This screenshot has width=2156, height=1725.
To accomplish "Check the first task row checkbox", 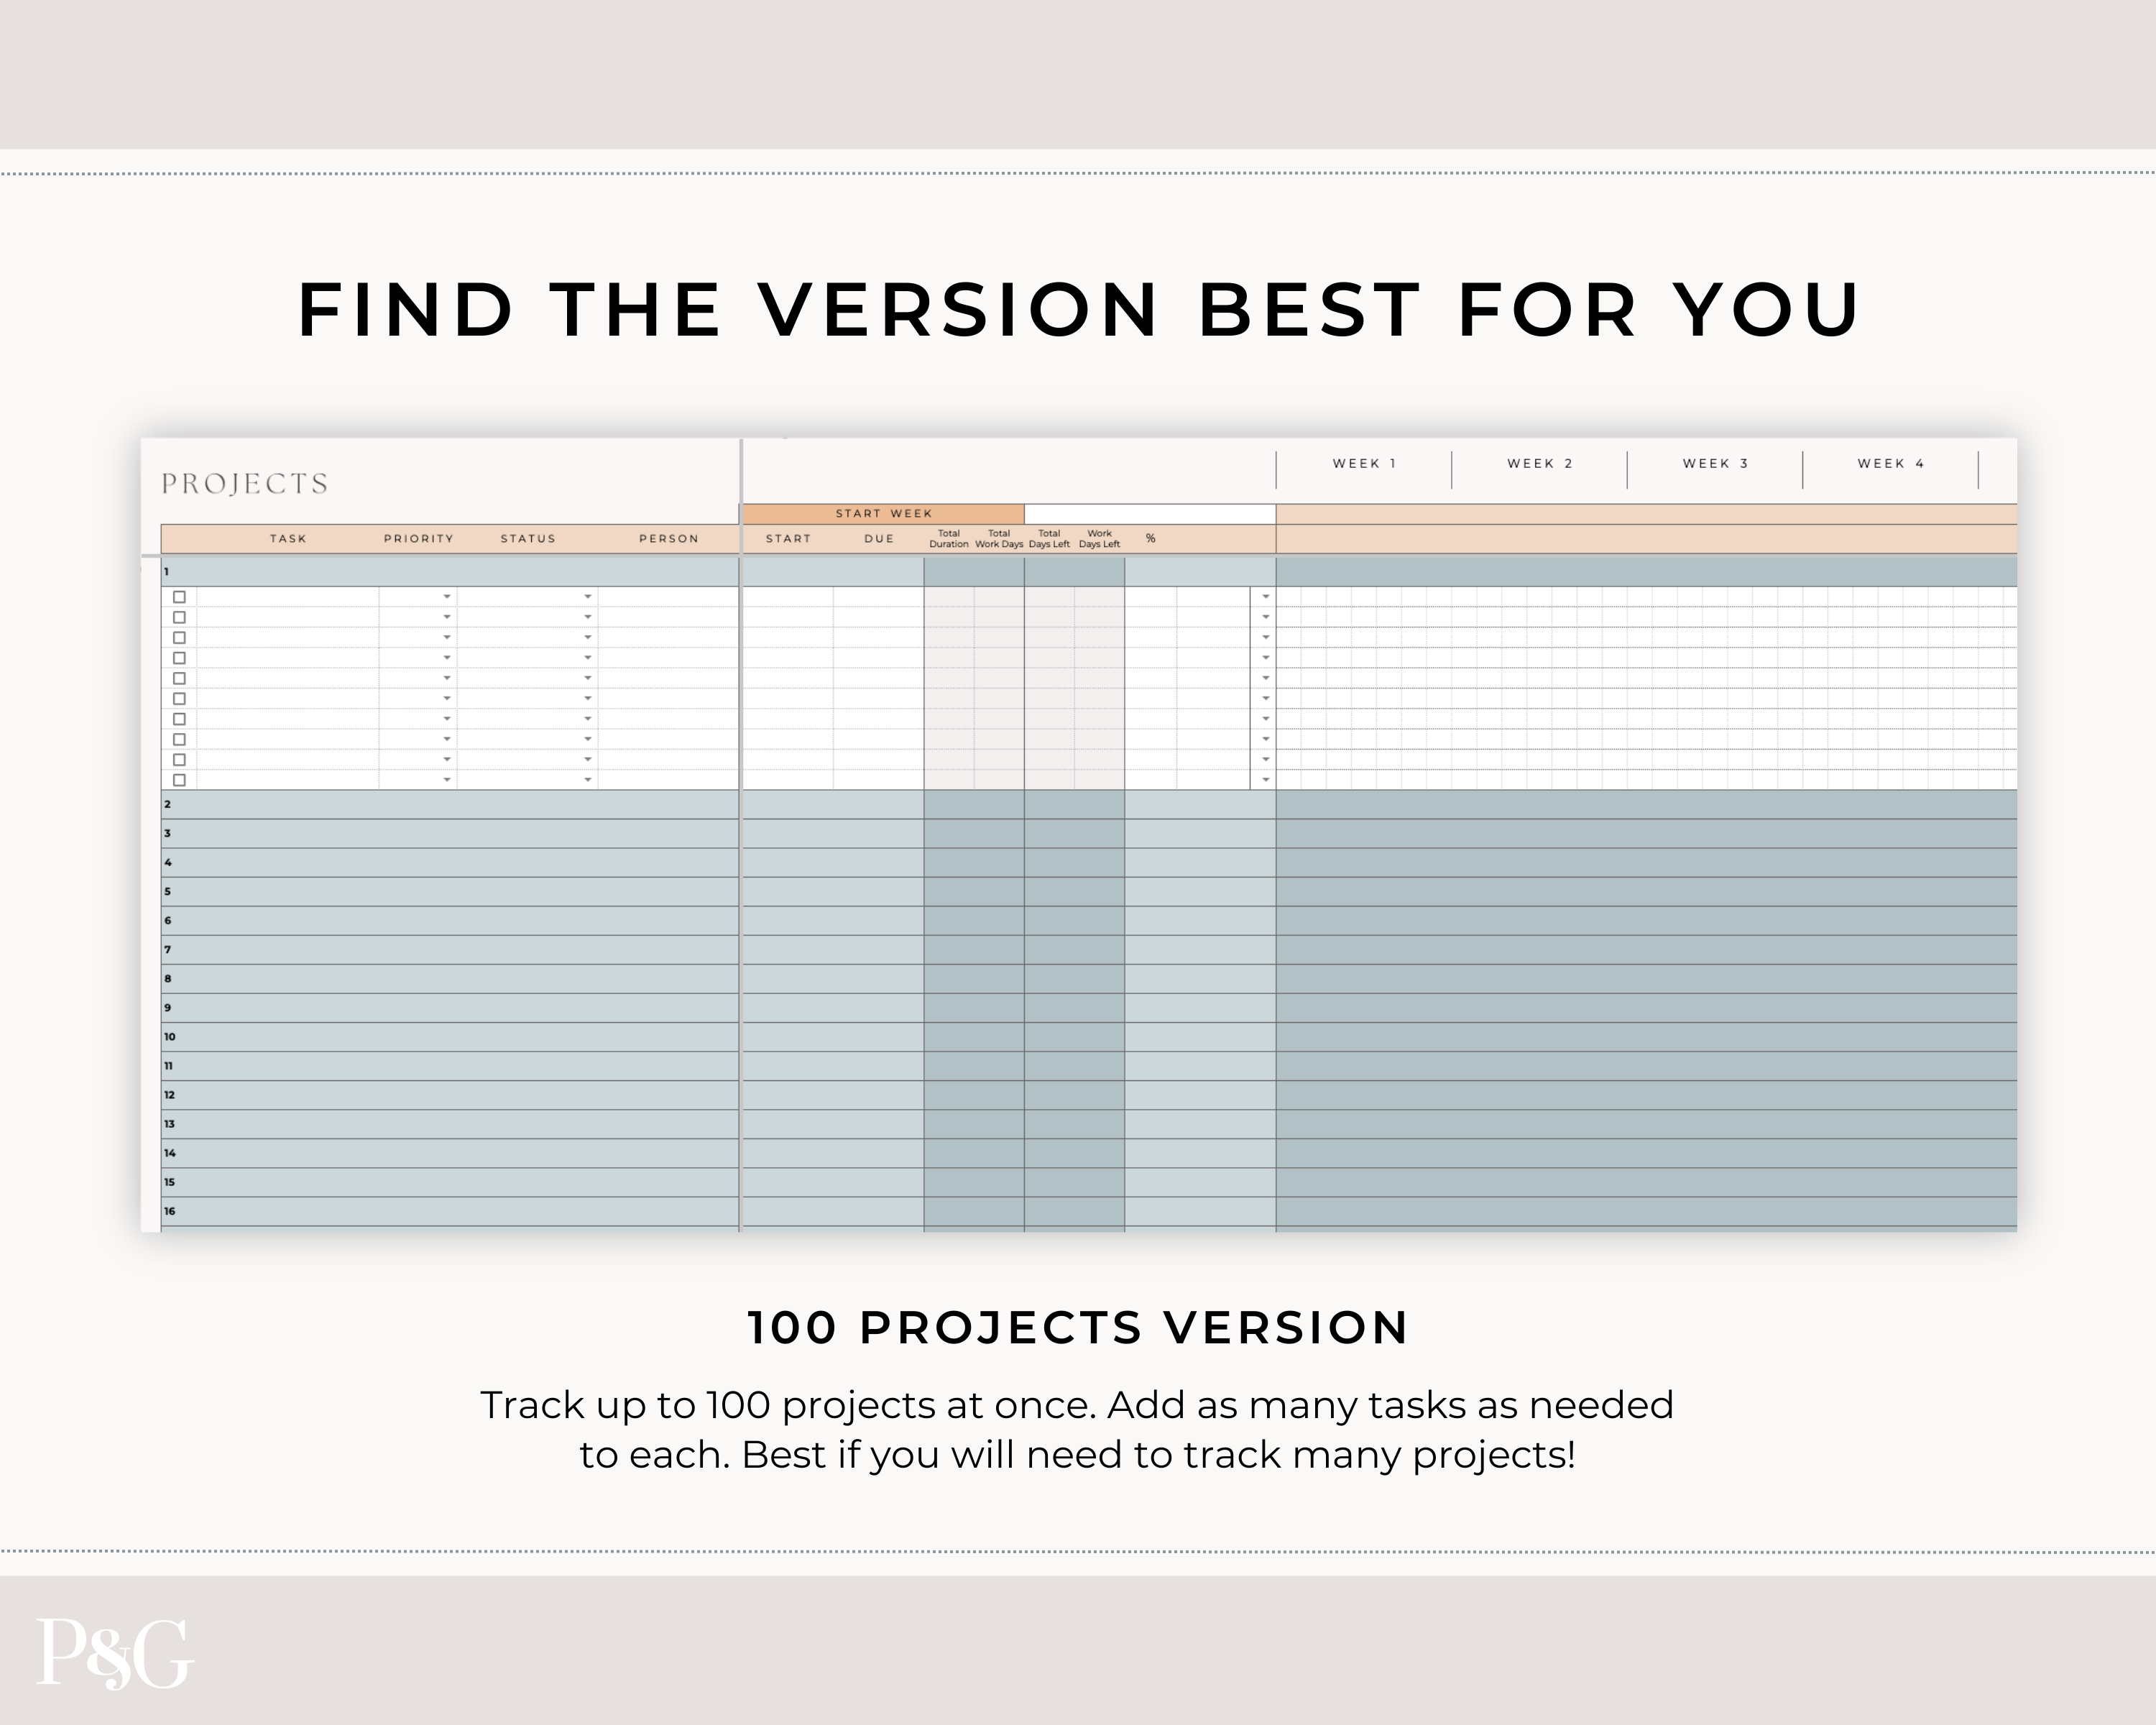I will pyautogui.click(x=180, y=597).
